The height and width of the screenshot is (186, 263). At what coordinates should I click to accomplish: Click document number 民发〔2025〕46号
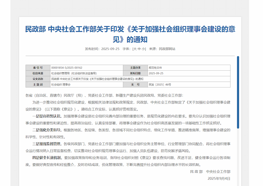[x=160, y=85]
